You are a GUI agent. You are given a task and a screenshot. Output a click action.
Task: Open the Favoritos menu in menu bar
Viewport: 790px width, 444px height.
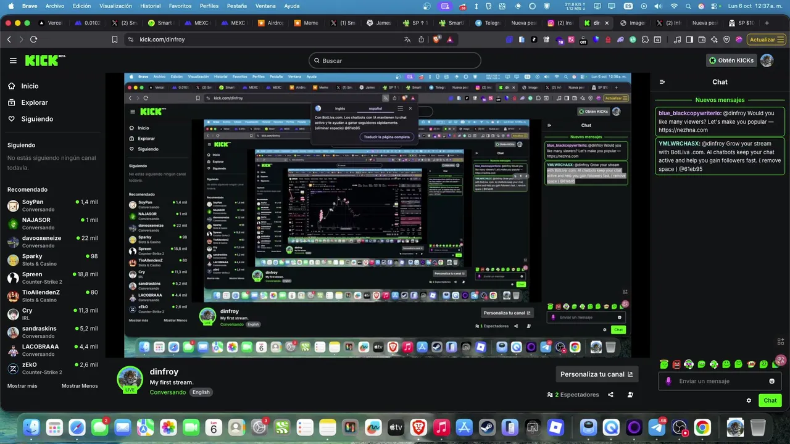(180, 6)
